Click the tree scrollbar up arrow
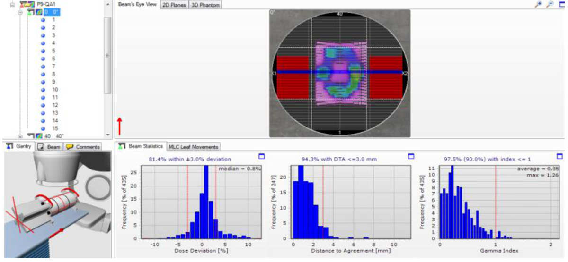The width and height of the screenshot is (568, 262). (x=107, y=4)
